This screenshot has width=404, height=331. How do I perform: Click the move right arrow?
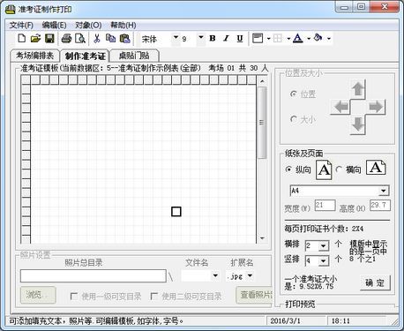(376, 107)
